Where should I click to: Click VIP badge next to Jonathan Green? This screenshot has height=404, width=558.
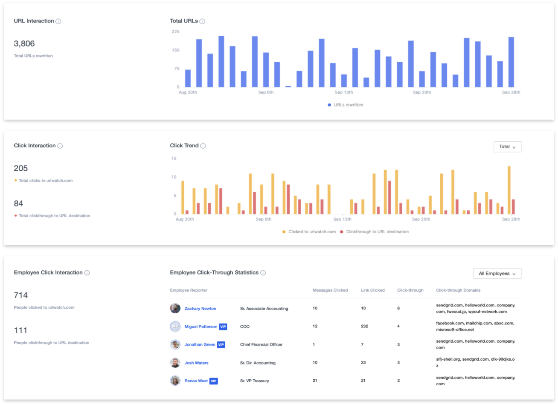tap(221, 345)
